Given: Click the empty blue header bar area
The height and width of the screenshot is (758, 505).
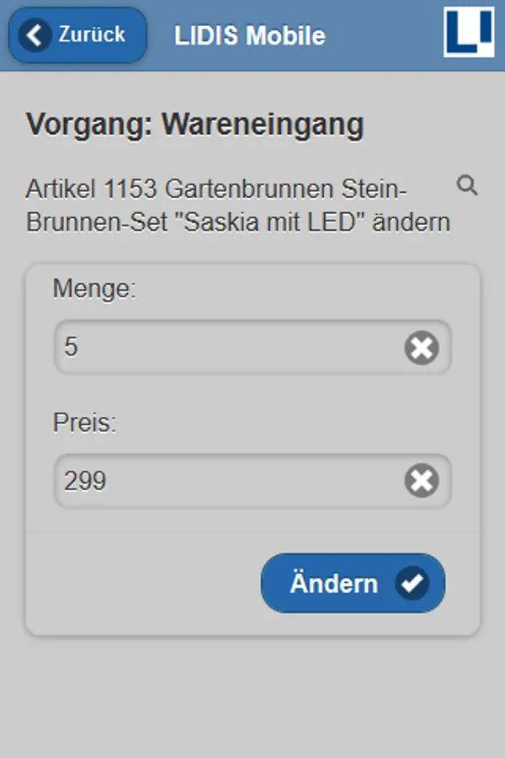Looking at the screenshot, I should coord(383,35).
